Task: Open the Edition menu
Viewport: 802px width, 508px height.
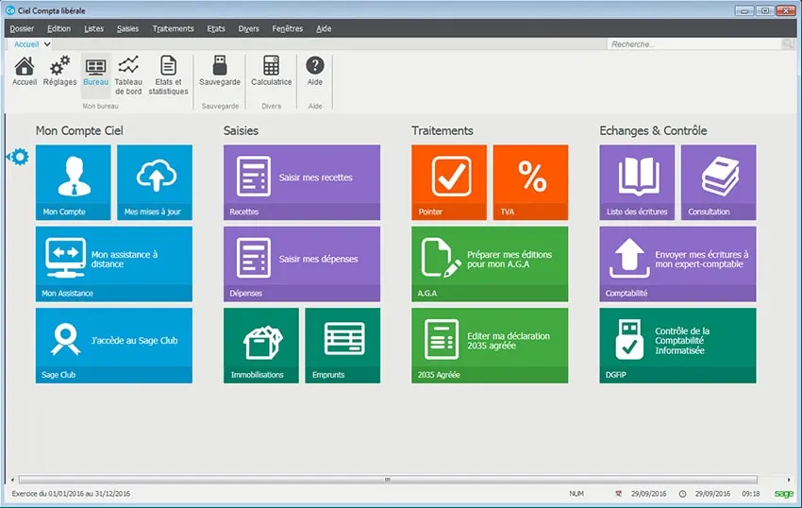Action: pyautogui.click(x=58, y=28)
